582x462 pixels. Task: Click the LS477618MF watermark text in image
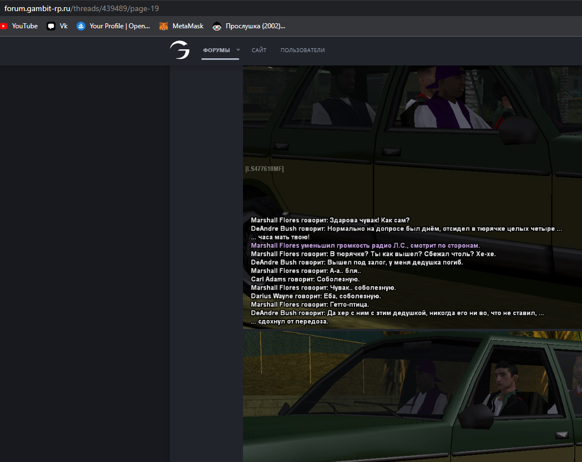265,169
